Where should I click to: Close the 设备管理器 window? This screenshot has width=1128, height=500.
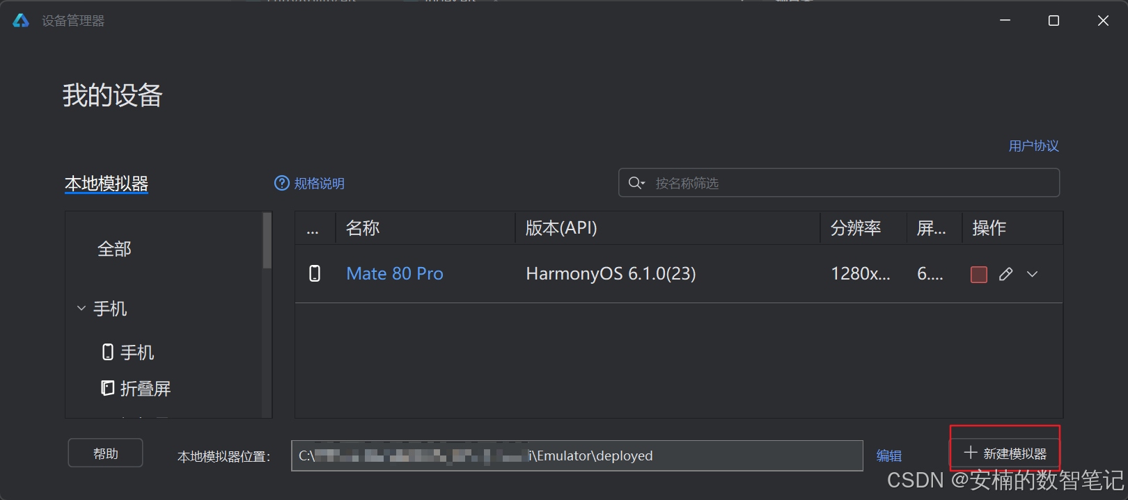[x=1103, y=20]
